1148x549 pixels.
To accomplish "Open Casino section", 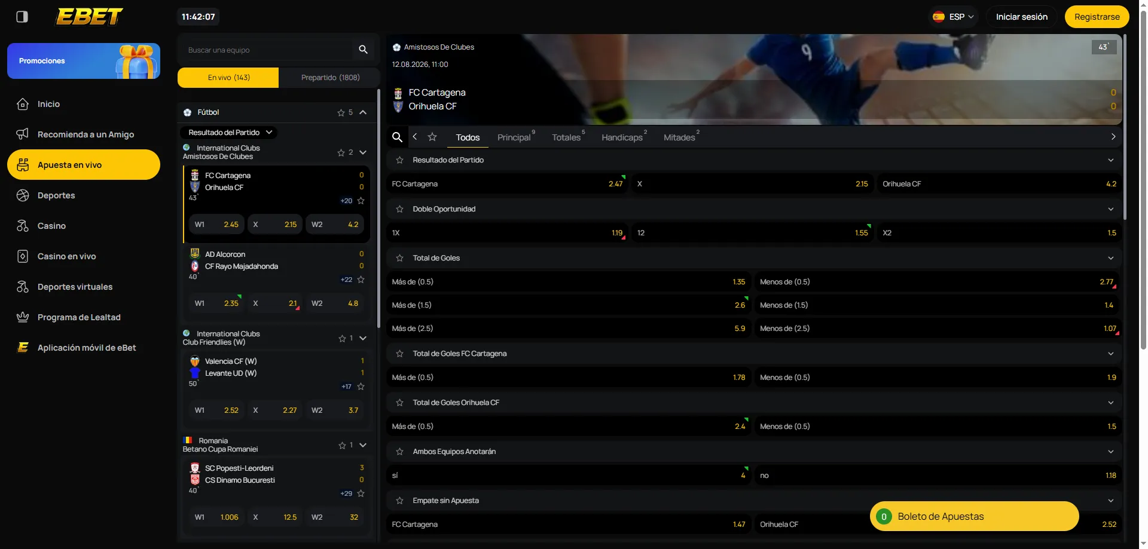I will 84,226.
